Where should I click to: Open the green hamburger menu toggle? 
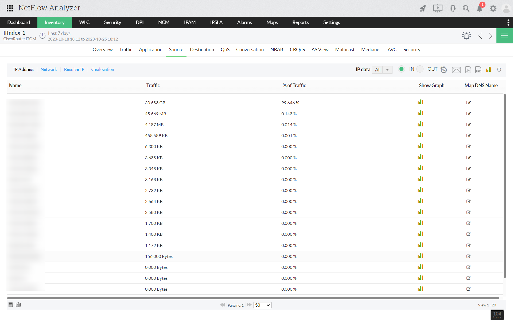point(504,36)
